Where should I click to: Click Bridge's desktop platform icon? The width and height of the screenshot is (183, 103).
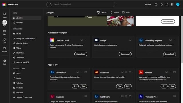pos(130,40)
